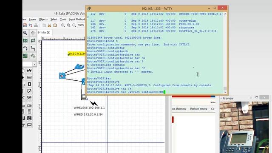Select the yellow 10.10.0.1/24 label on canvas

tap(76, 54)
